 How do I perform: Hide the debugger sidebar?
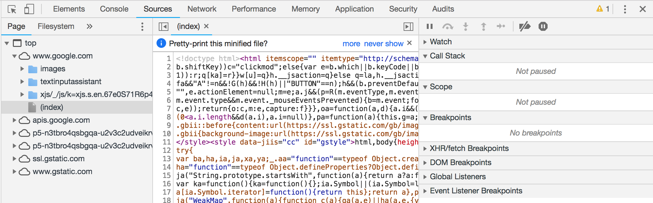(x=408, y=26)
